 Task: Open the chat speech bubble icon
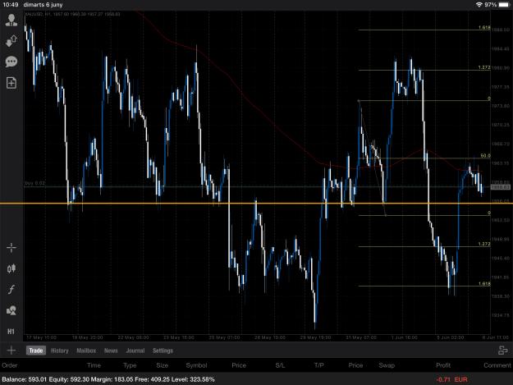pyautogui.click(x=11, y=62)
